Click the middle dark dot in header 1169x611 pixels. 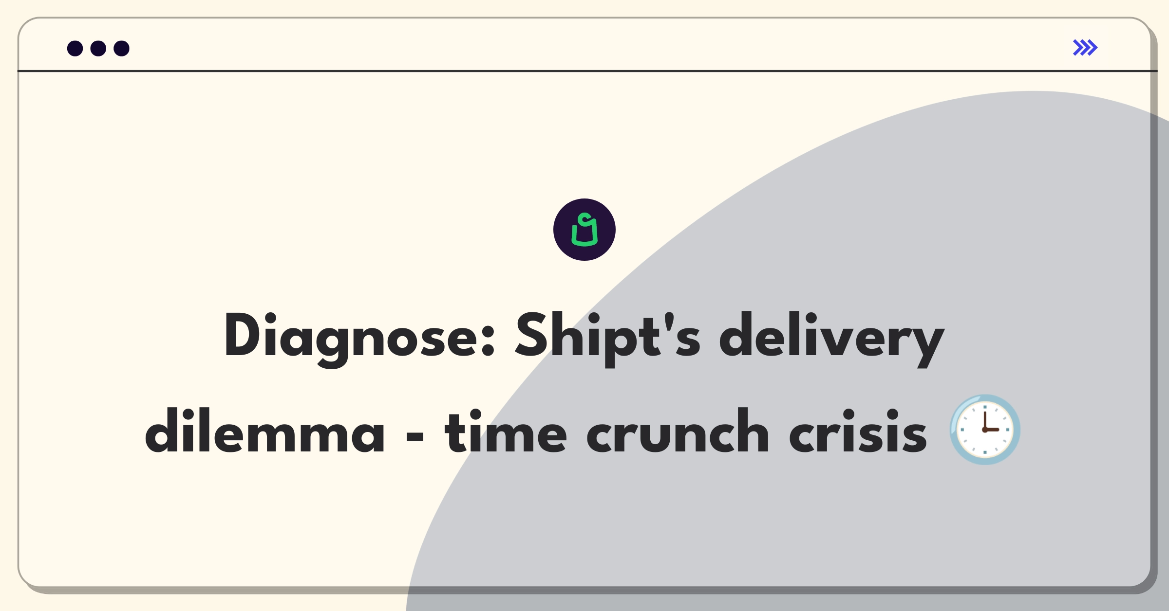pyautogui.click(x=98, y=48)
